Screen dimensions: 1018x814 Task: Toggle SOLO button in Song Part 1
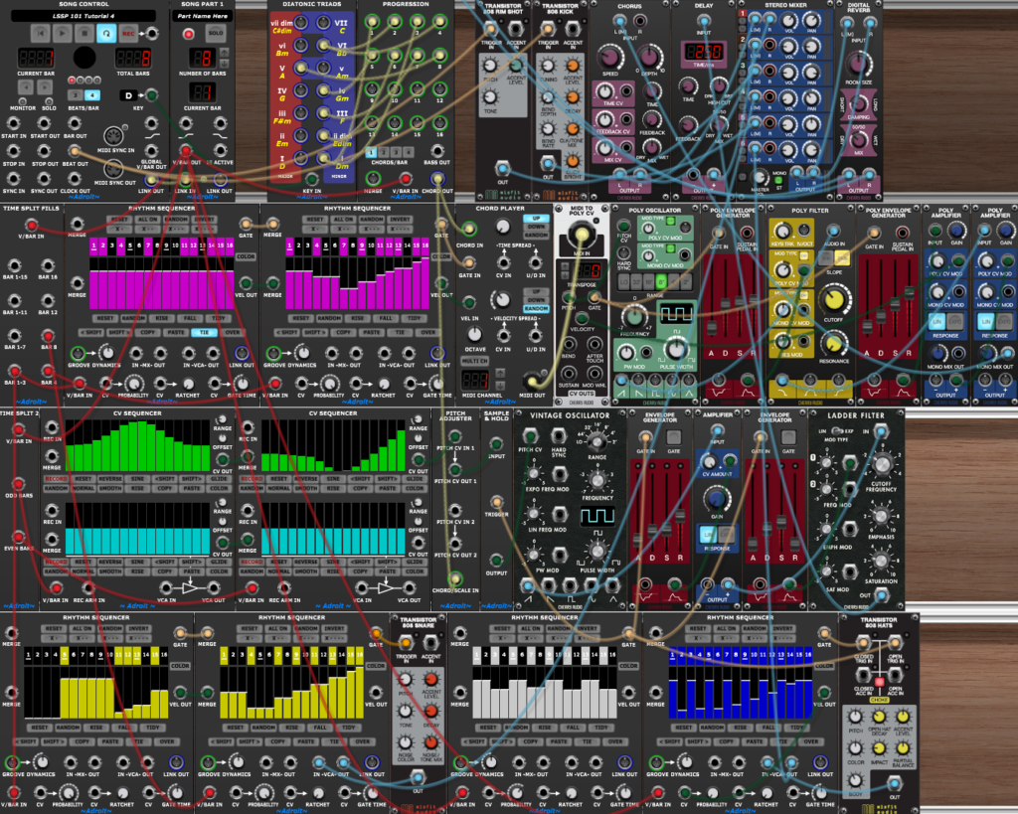point(216,33)
